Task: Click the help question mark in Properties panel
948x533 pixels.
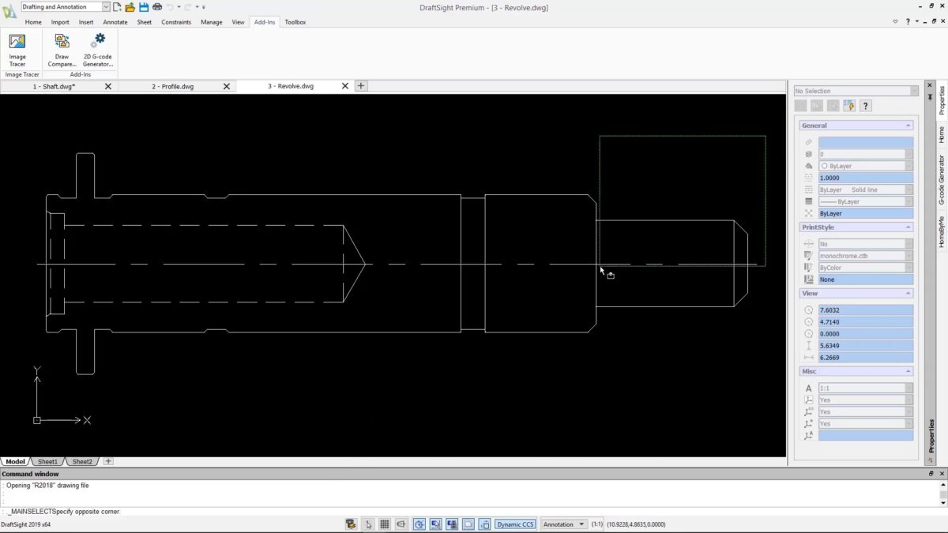Action: [866, 106]
